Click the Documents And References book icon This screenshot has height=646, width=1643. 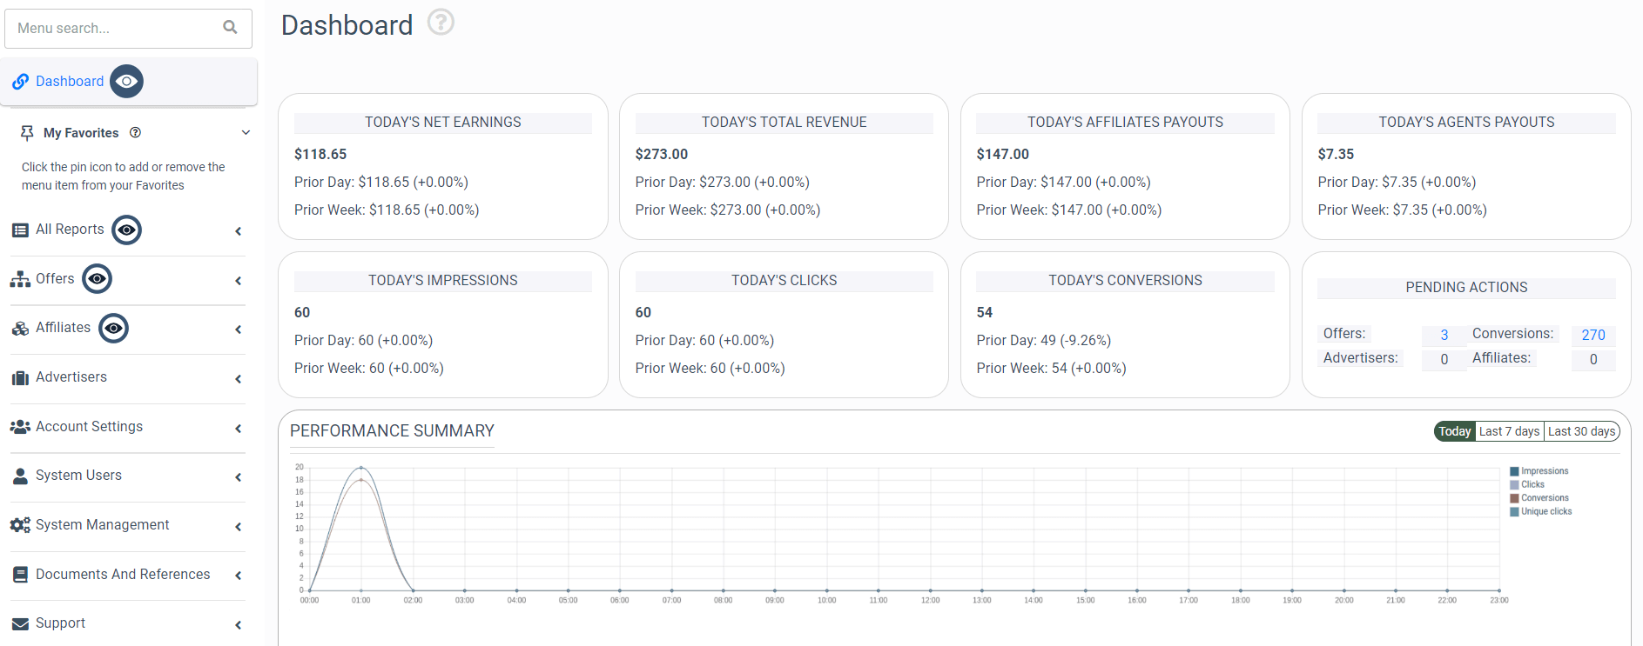pos(20,575)
